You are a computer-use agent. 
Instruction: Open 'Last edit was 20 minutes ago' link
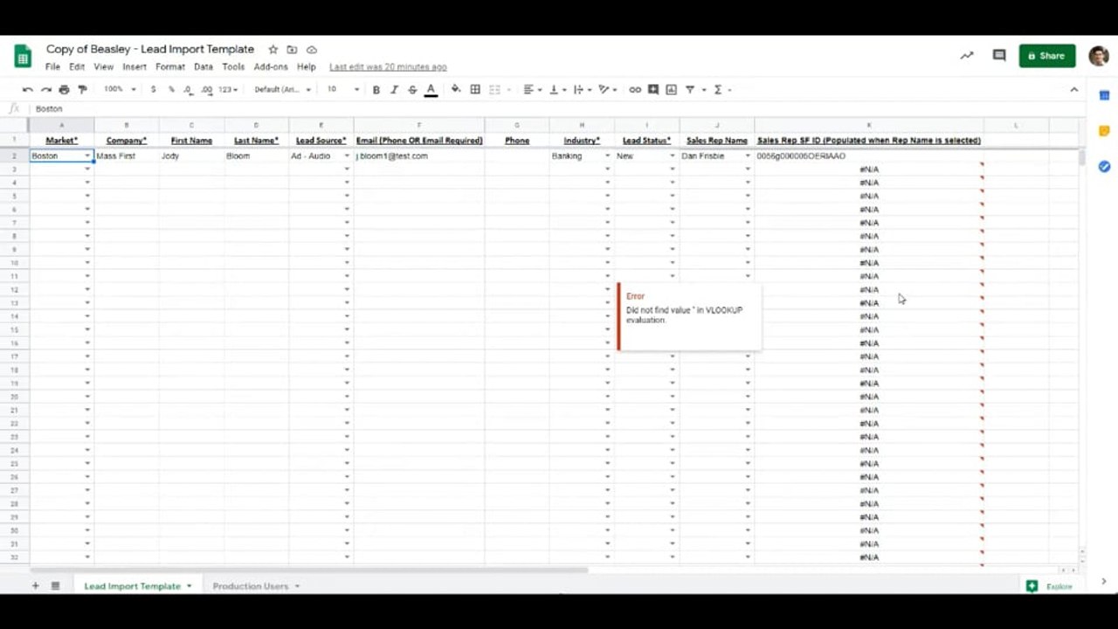pos(388,66)
